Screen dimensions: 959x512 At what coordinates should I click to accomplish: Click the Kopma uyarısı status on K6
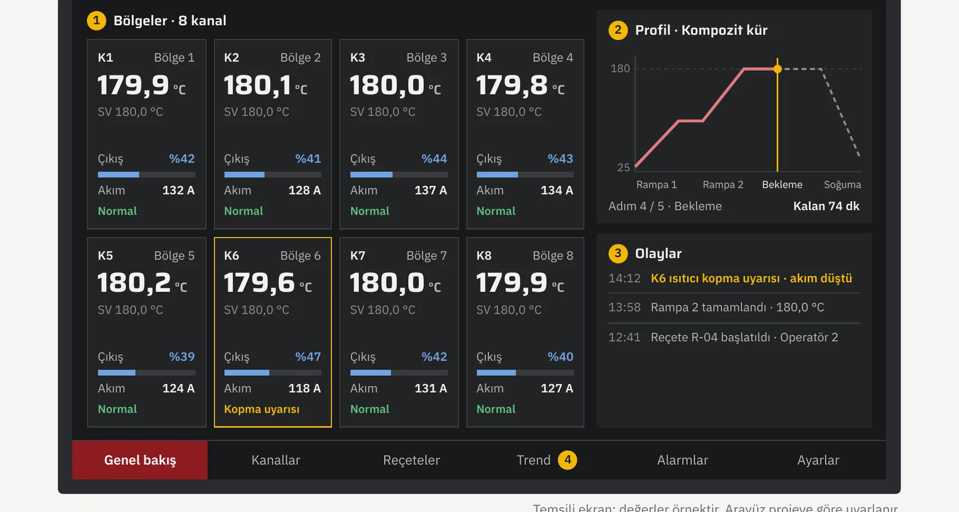(262, 409)
